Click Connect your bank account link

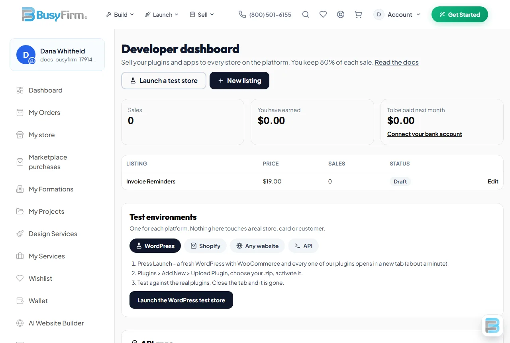click(x=424, y=134)
